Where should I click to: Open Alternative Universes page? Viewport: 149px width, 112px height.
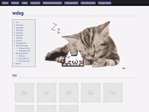pyautogui.click(x=52, y=3)
